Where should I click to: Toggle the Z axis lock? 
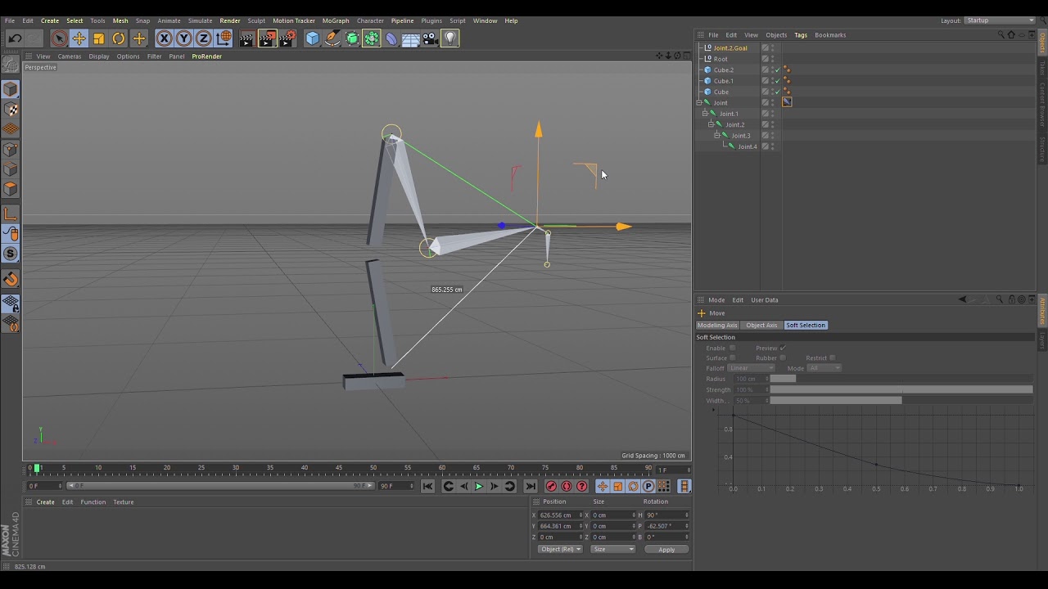pyautogui.click(x=204, y=38)
